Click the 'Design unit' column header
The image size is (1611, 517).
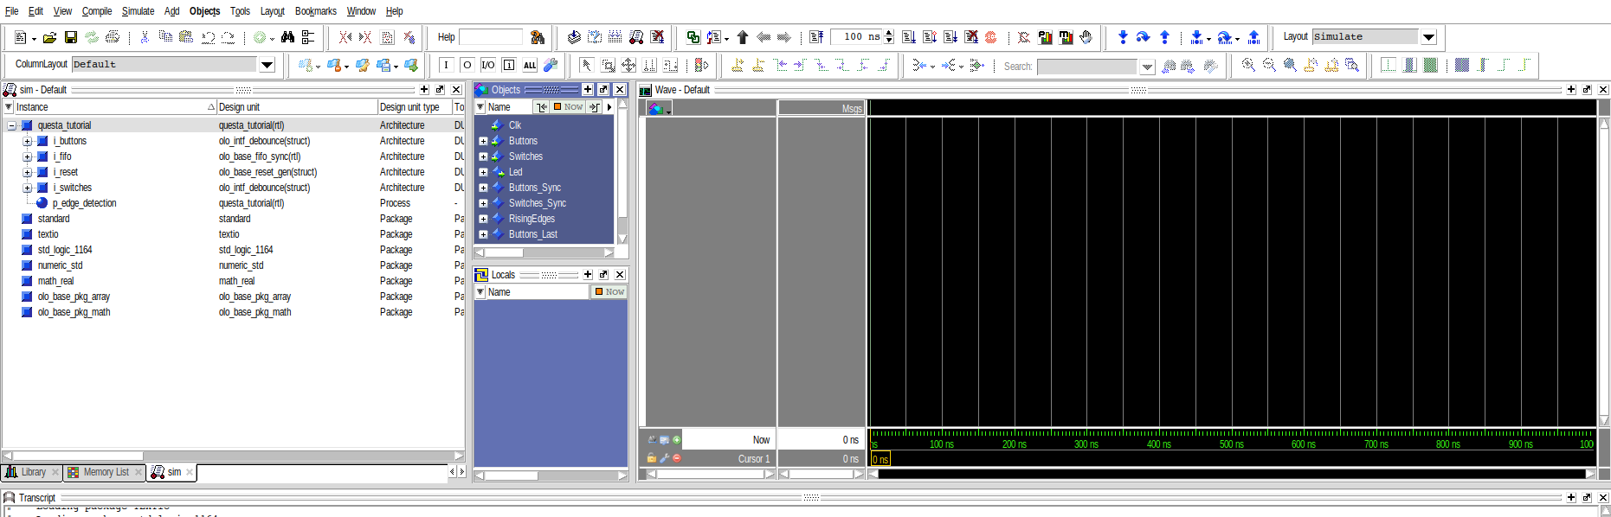[297, 107]
